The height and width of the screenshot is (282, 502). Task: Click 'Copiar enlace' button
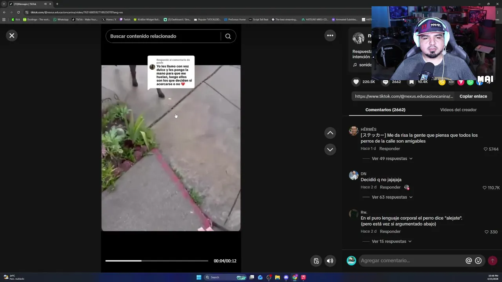point(473,96)
